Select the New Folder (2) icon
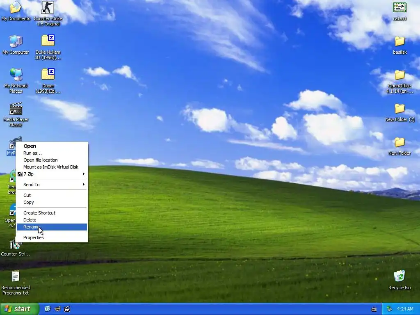Image resolution: width=420 pixels, height=315 pixels. (399, 112)
